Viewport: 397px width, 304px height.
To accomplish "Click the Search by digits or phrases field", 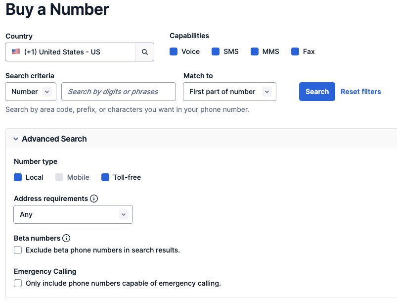I will point(119,92).
